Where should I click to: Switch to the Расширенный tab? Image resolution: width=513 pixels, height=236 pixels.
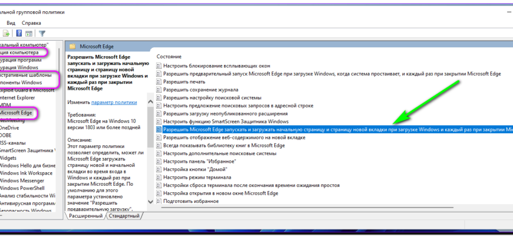85,216
